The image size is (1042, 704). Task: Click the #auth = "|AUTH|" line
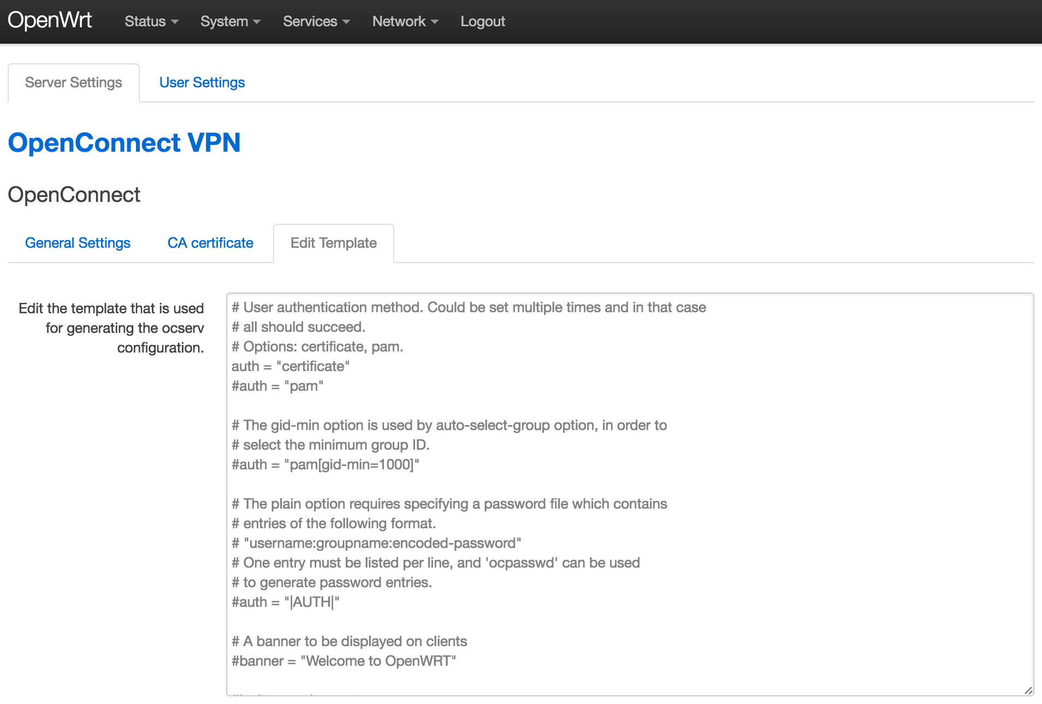(x=286, y=602)
